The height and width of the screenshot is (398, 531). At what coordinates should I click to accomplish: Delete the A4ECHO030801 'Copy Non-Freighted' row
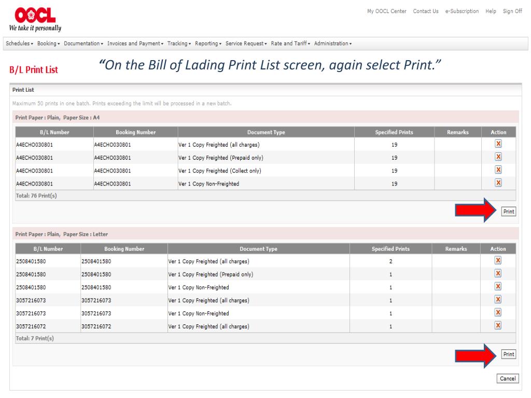498,183
